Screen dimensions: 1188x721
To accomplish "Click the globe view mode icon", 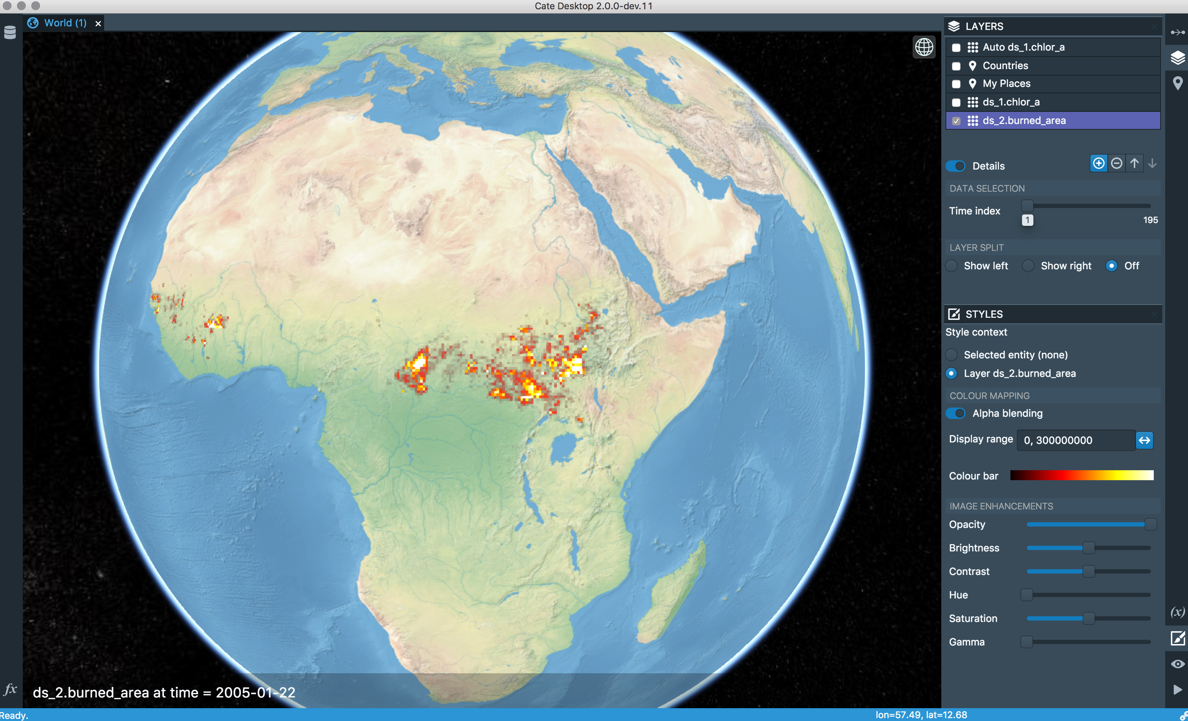I will click(924, 47).
